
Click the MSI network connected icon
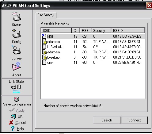(44, 36)
